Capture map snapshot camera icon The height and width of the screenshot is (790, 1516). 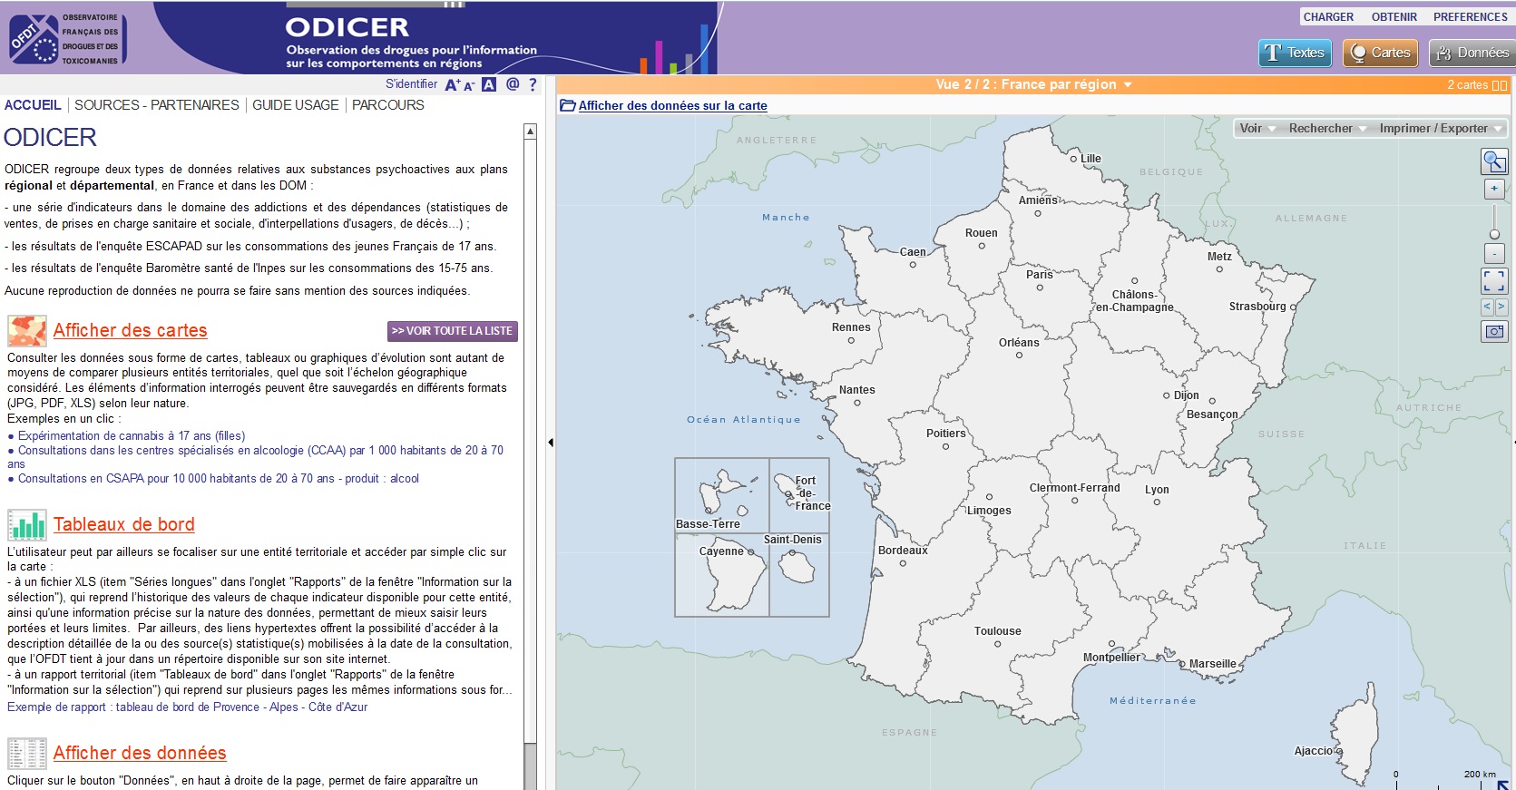1494,331
